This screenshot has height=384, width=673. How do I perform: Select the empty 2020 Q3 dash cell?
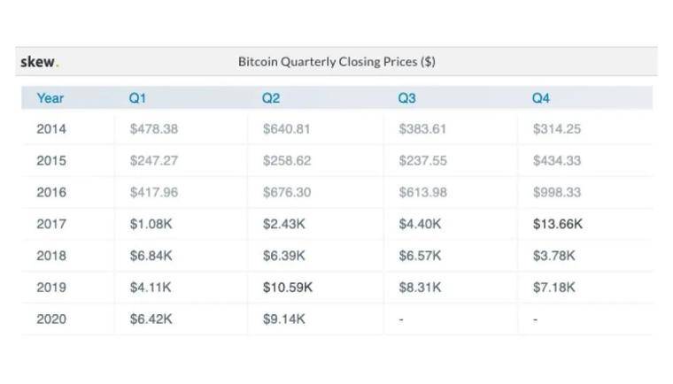401,319
